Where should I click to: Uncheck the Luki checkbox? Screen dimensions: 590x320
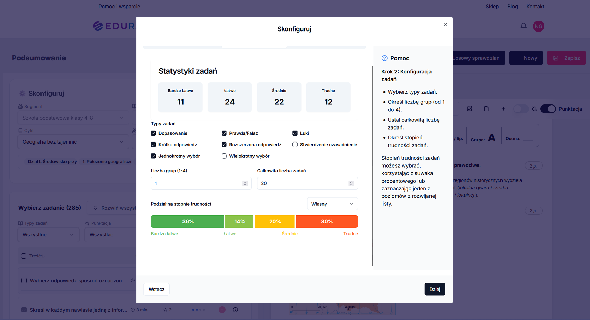coord(295,133)
